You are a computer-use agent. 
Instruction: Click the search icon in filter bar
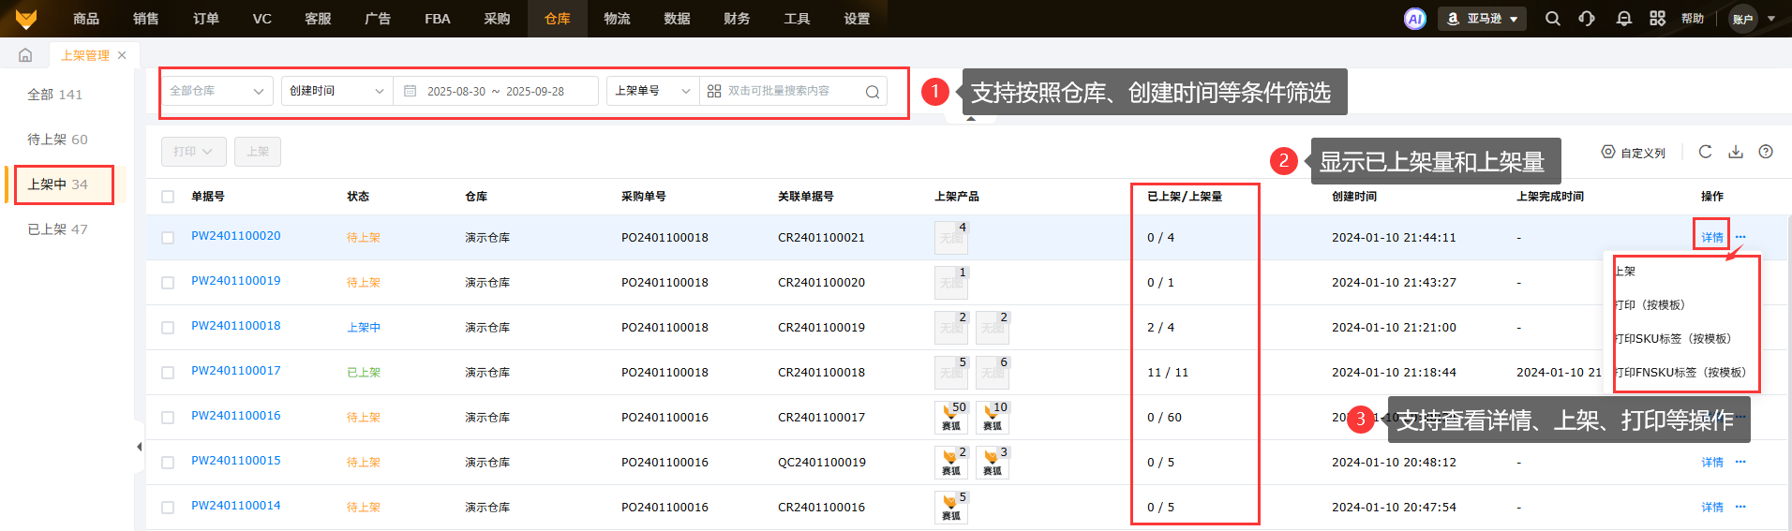872,92
